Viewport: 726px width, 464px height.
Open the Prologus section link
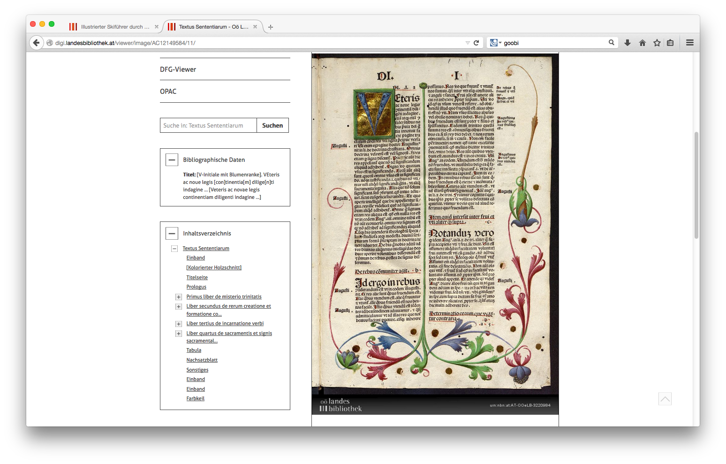coord(196,287)
